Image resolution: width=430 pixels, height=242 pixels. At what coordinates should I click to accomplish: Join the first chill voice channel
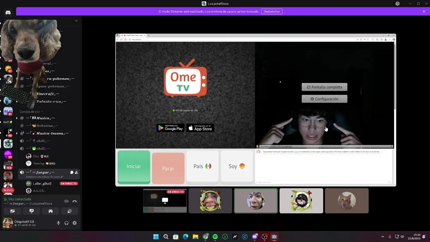pyautogui.click(x=49, y=141)
